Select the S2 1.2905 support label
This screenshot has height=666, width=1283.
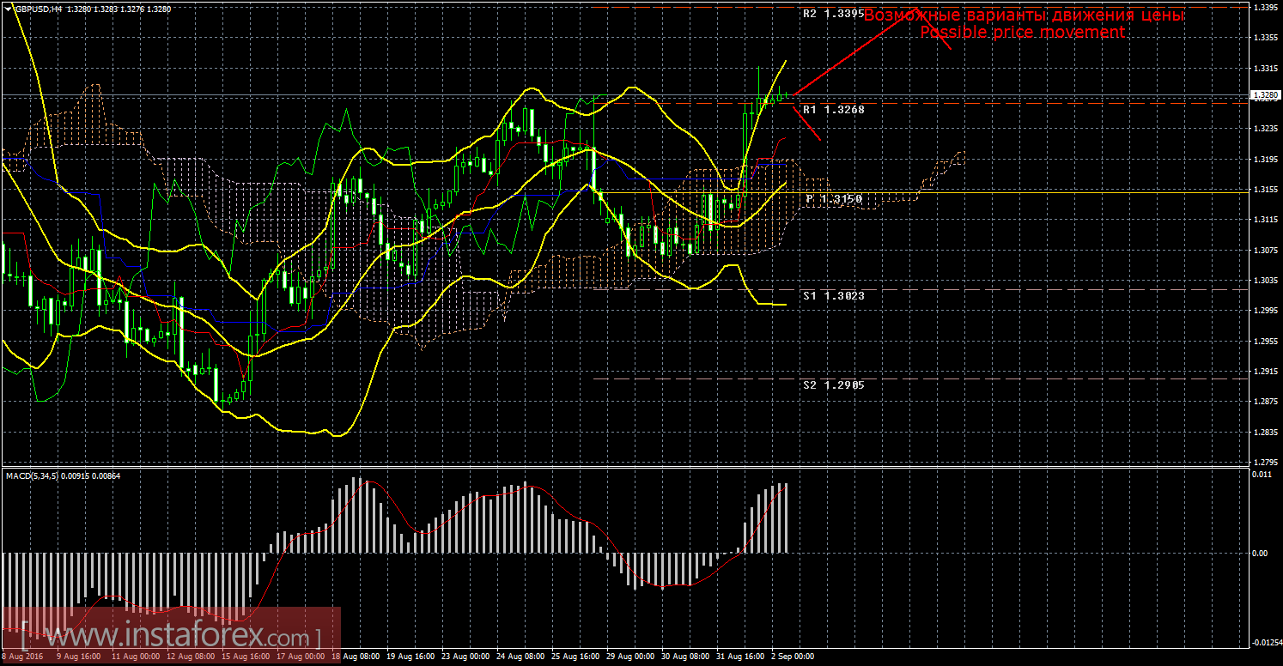[834, 385]
